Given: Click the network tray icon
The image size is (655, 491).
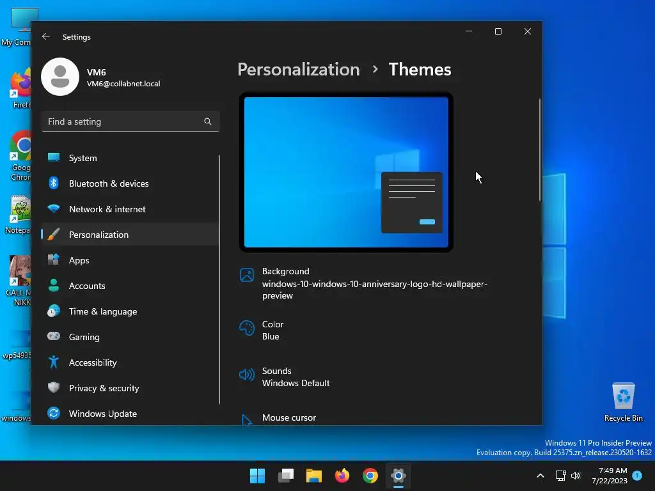Looking at the screenshot, I should (x=560, y=476).
